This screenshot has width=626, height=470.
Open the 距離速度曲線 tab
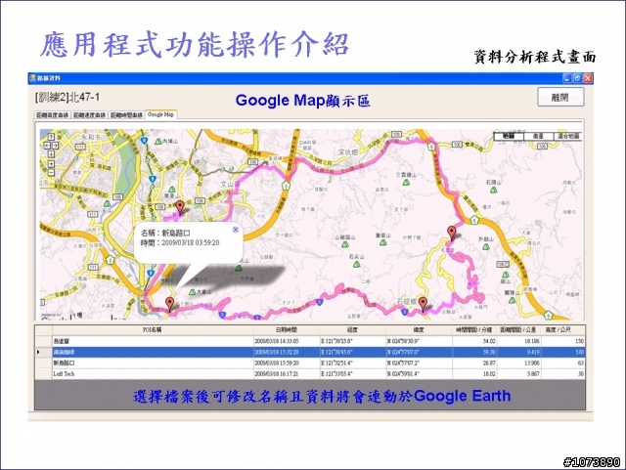(x=89, y=115)
